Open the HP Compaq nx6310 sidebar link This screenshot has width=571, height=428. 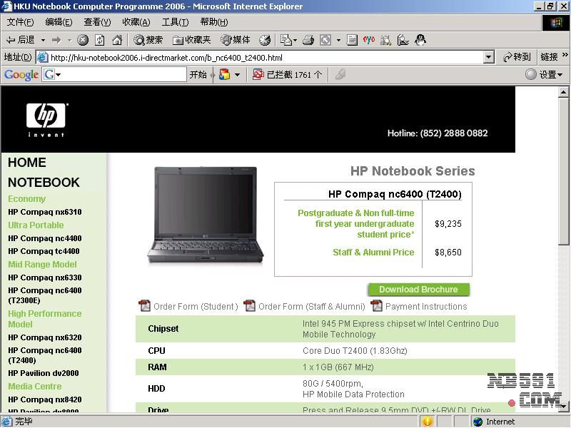click(45, 212)
